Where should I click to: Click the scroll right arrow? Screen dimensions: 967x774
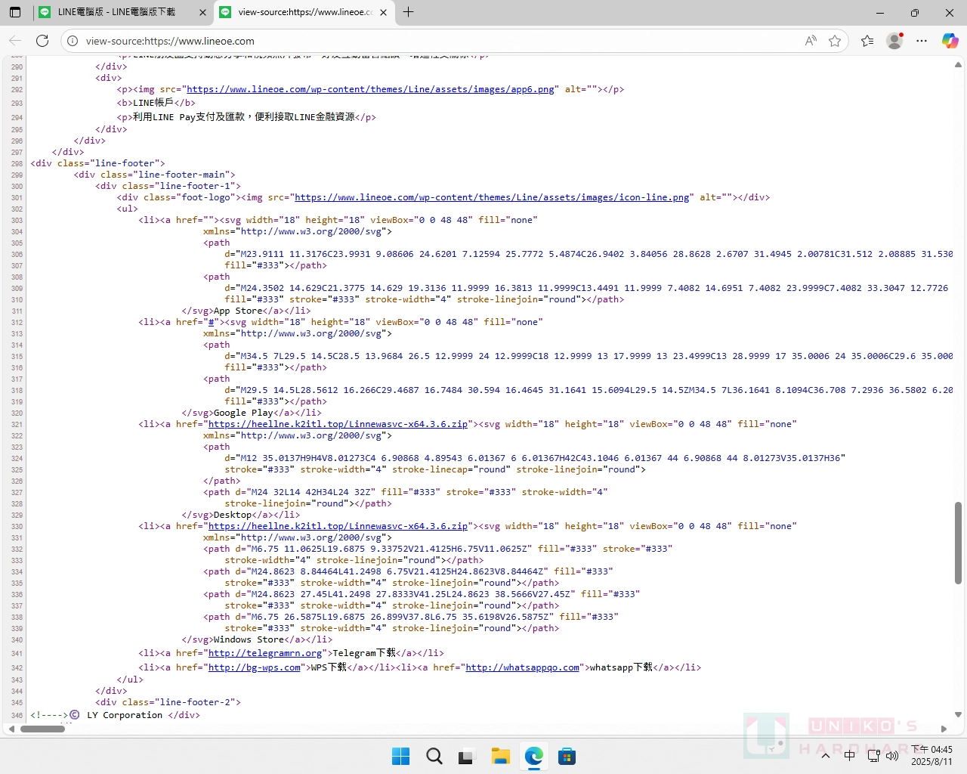(x=944, y=729)
